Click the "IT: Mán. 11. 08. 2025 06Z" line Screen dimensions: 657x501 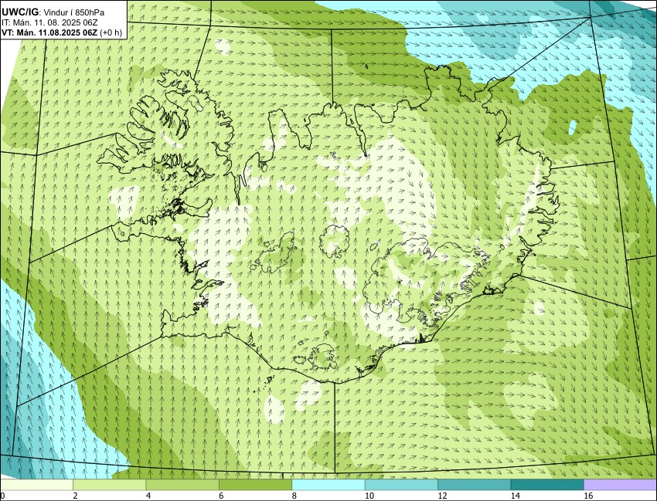tap(50, 22)
